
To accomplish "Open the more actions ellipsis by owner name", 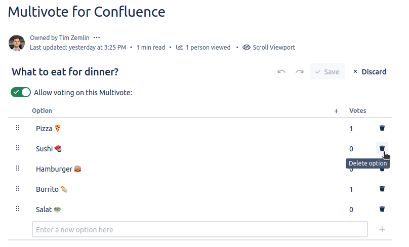I will click(x=97, y=37).
